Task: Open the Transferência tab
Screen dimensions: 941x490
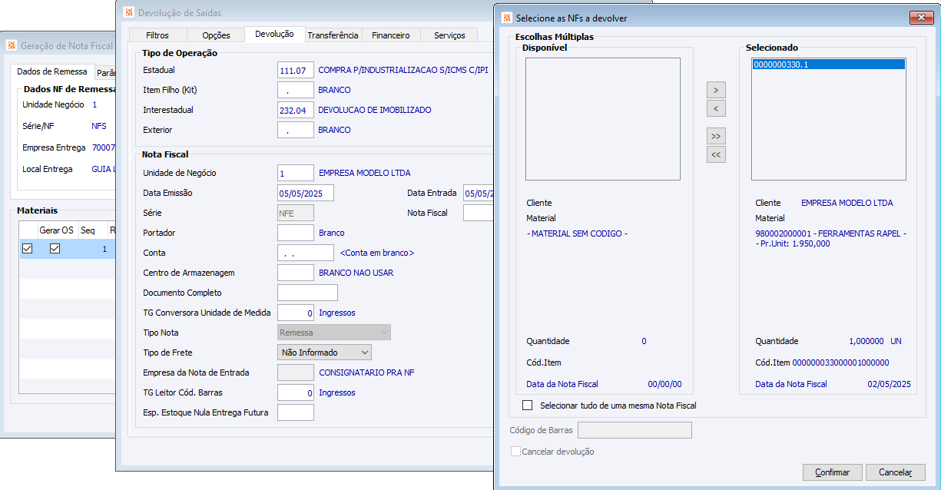Action: 333,35
